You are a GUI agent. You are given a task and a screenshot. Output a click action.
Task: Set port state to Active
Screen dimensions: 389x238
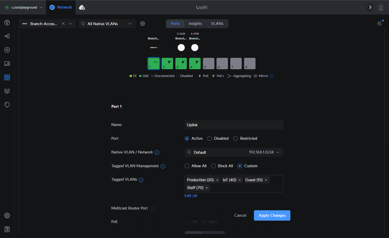[x=187, y=138]
